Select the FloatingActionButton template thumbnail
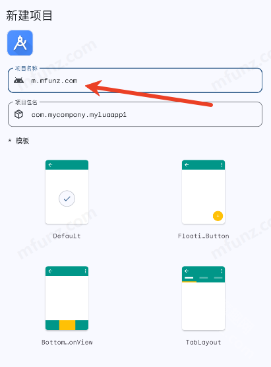The height and width of the screenshot is (367, 271). point(204,191)
